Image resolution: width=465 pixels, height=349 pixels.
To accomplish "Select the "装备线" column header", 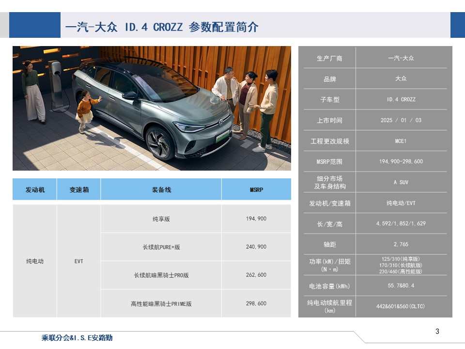I will (x=161, y=190).
